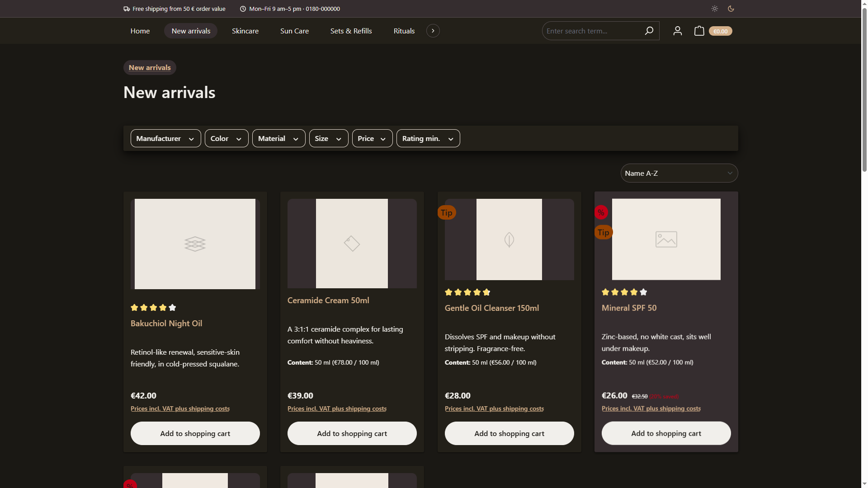Show more categories with right arrow
The width and height of the screenshot is (868, 488).
pyautogui.click(x=433, y=31)
